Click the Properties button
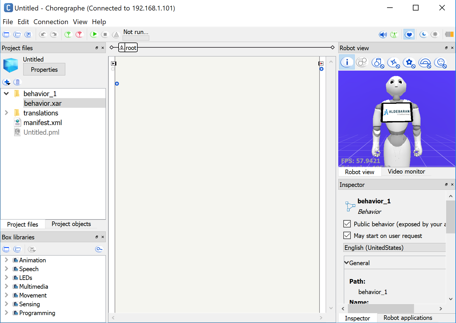 (44, 69)
